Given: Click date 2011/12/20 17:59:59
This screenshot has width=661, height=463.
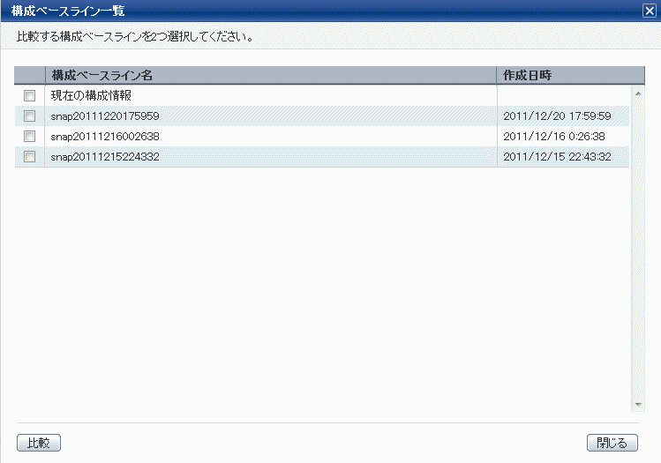Looking at the screenshot, I should pos(557,116).
